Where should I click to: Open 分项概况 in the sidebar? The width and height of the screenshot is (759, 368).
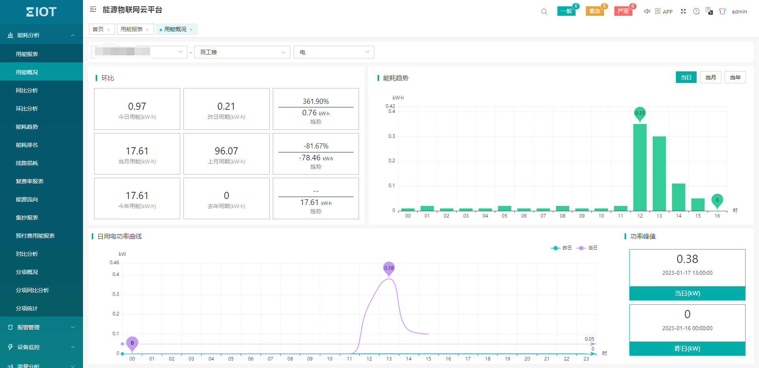pos(42,272)
